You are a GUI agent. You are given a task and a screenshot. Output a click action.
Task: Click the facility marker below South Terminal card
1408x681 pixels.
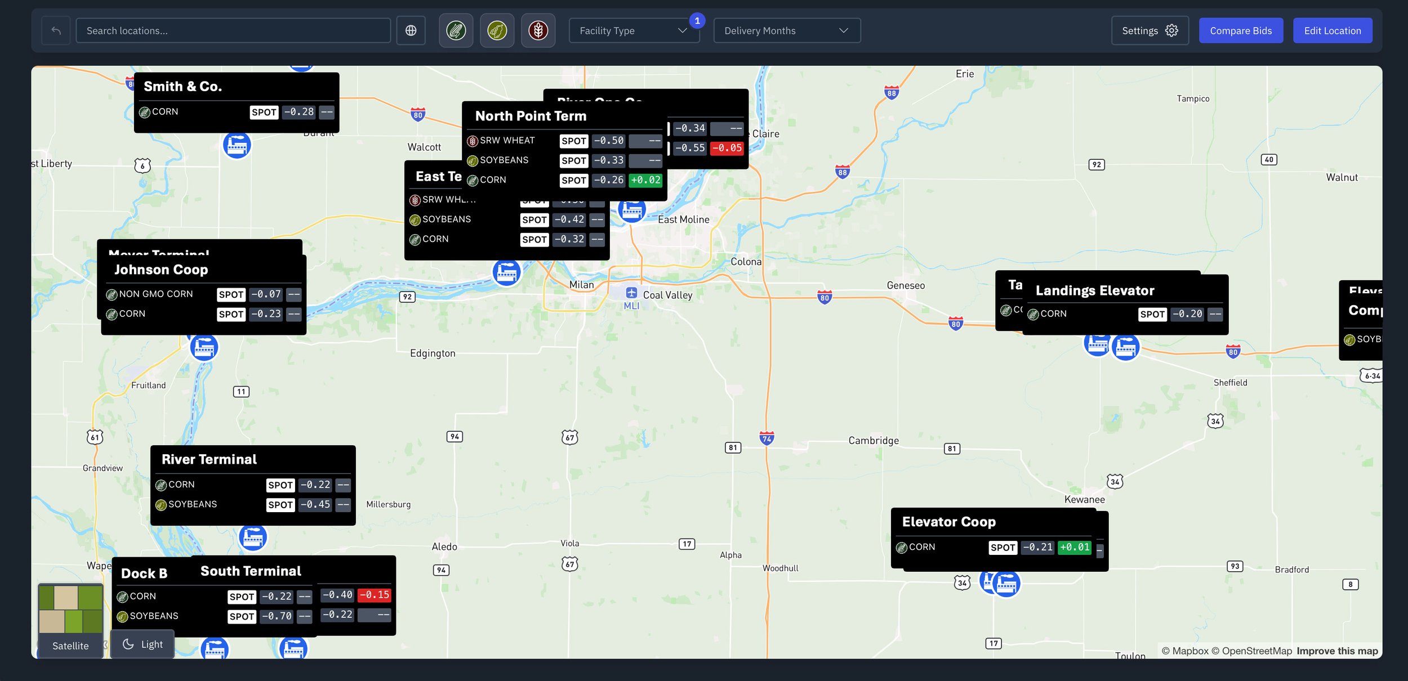pyautogui.click(x=293, y=648)
